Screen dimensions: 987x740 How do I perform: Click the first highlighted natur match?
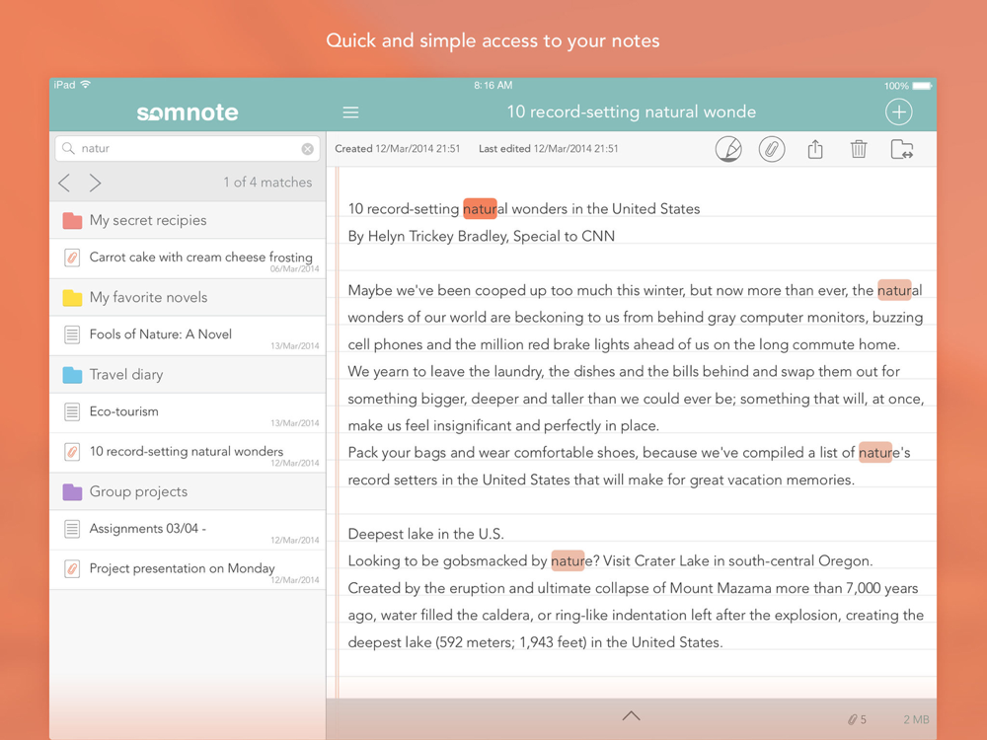pos(480,208)
